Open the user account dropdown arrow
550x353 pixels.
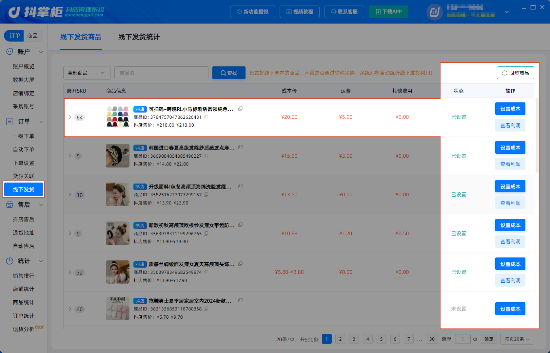(x=507, y=12)
